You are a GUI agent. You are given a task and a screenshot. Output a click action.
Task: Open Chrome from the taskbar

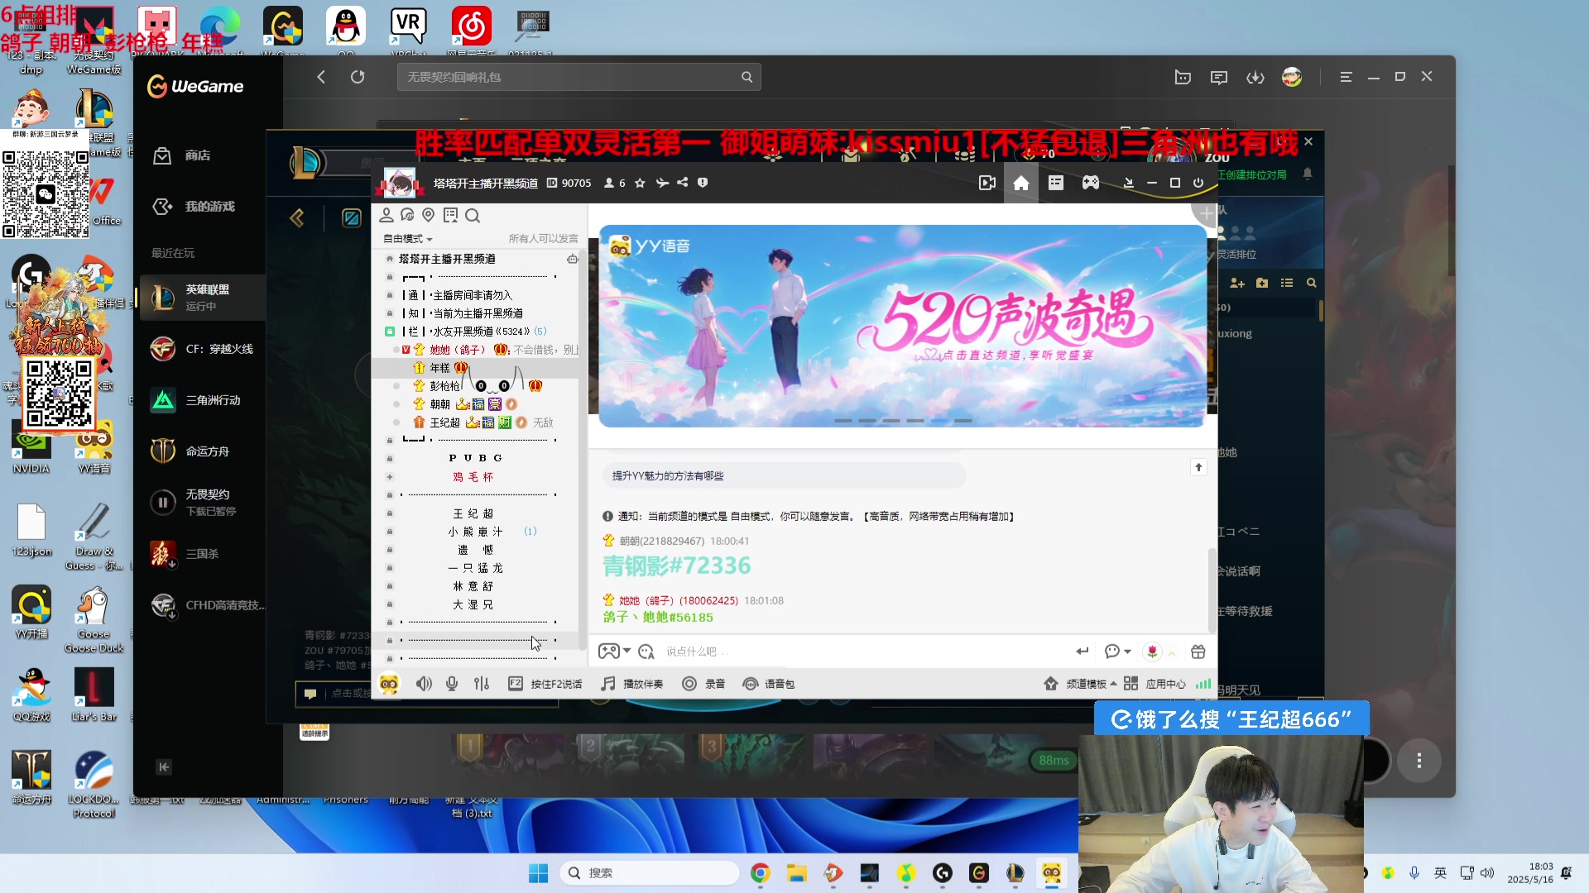(760, 873)
